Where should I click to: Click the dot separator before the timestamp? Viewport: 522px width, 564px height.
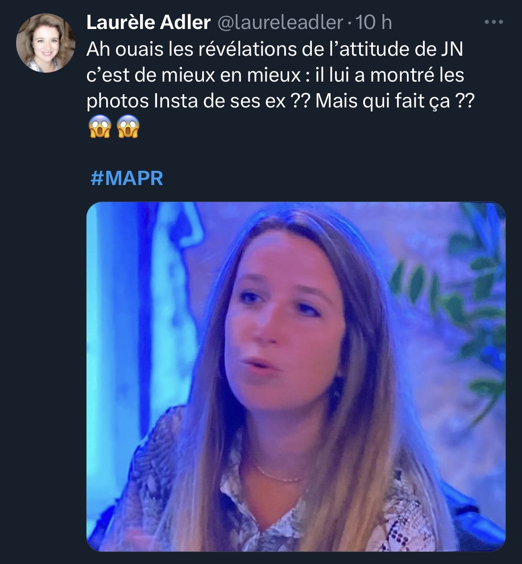[x=349, y=23]
